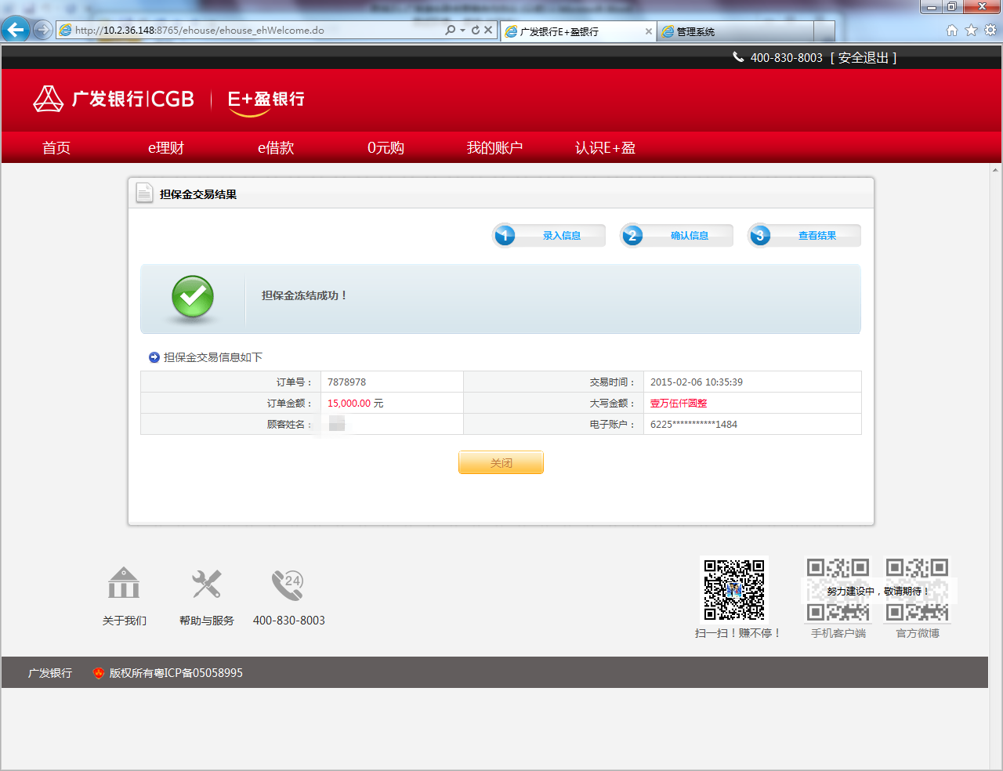The width and height of the screenshot is (1003, 771).
Task: Click the document icon beside 担保金交易结果
Action: coord(144,193)
